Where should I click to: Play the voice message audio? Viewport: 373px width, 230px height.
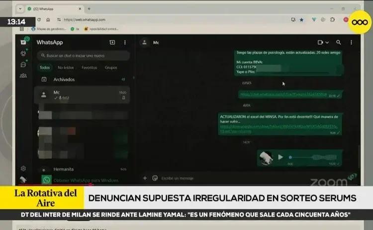(280, 157)
